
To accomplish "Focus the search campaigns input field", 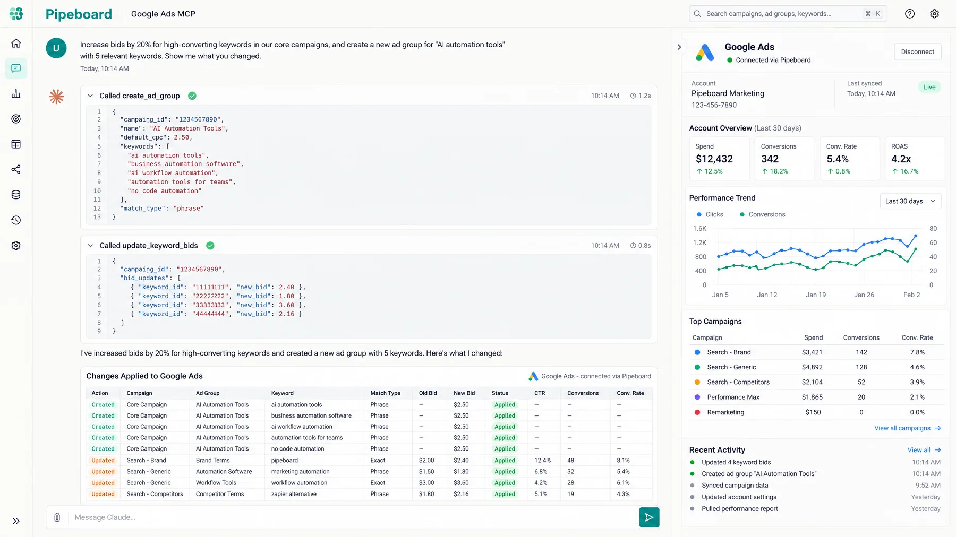I will pyautogui.click(x=788, y=14).
